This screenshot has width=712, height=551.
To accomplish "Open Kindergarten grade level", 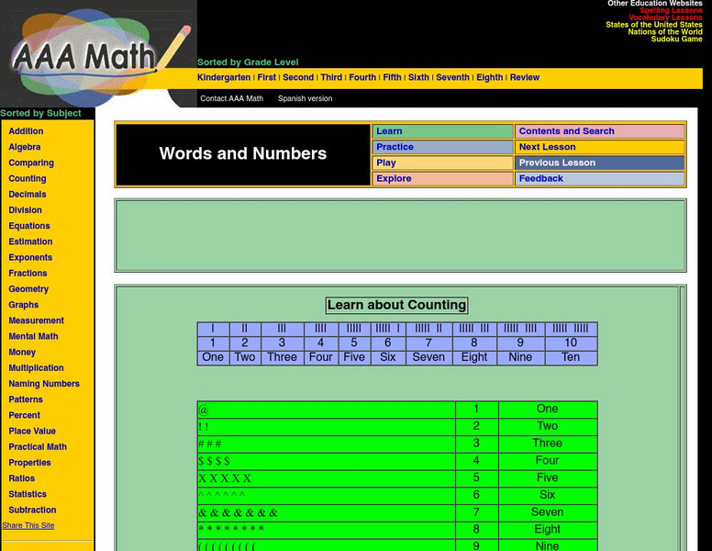I will coord(223,77).
